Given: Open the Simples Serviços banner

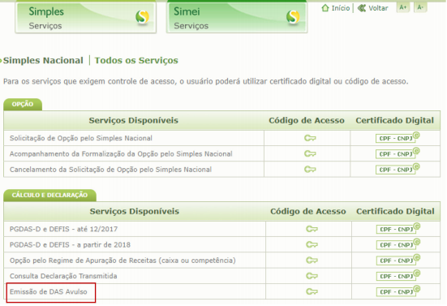Looking at the screenshot, I should [x=85, y=17].
